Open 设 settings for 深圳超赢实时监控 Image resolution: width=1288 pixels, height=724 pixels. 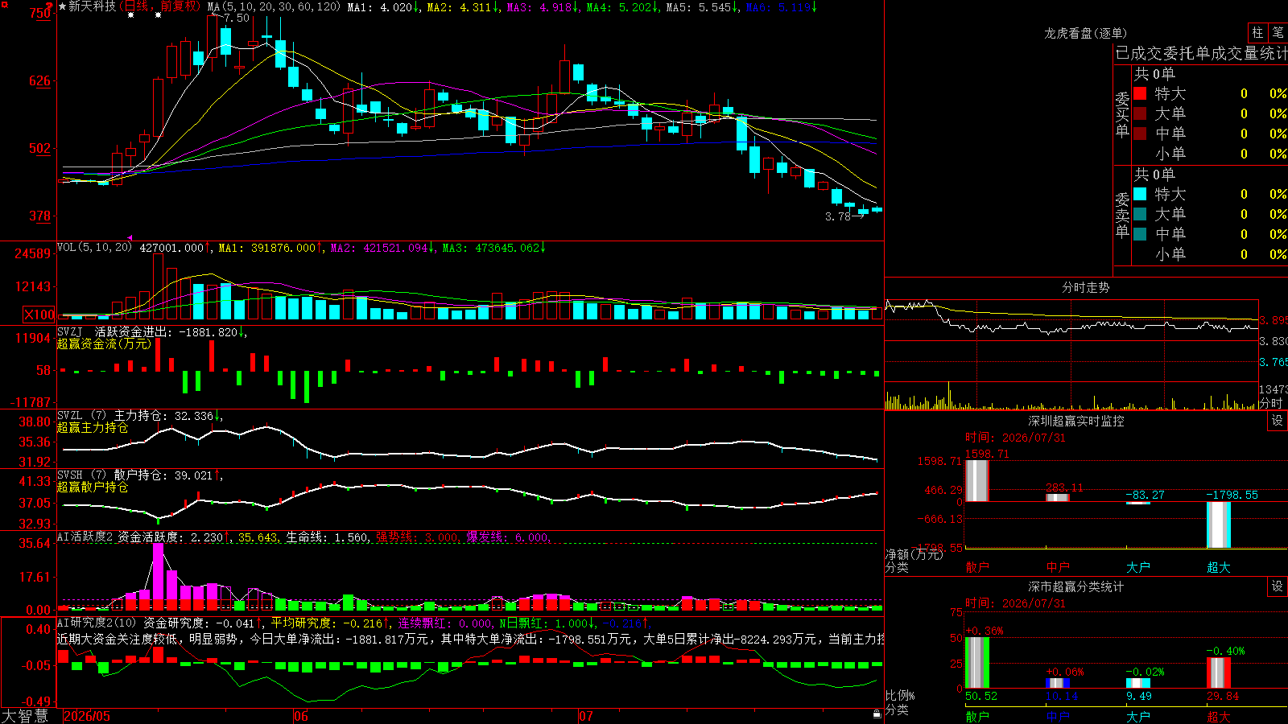point(1278,421)
